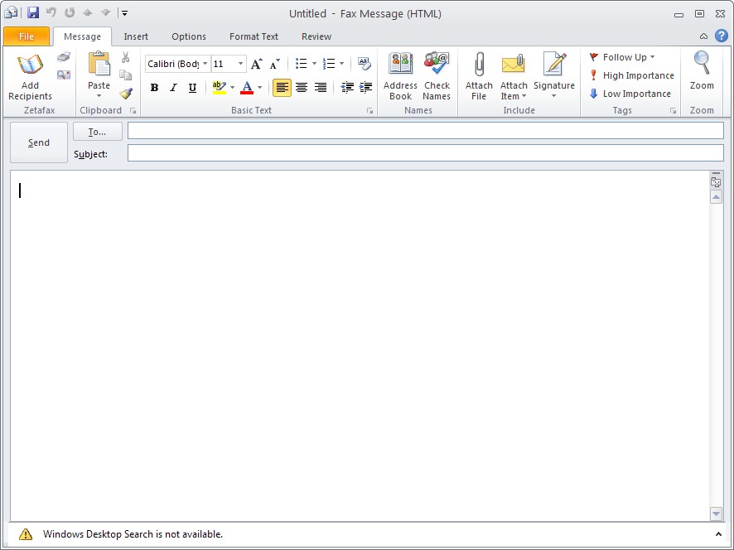Open Tags dialog launcher

point(674,111)
